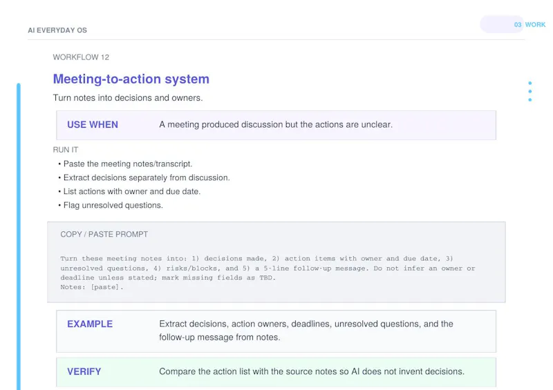Click the "Meeting-to-action system" title

pos(131,79)
